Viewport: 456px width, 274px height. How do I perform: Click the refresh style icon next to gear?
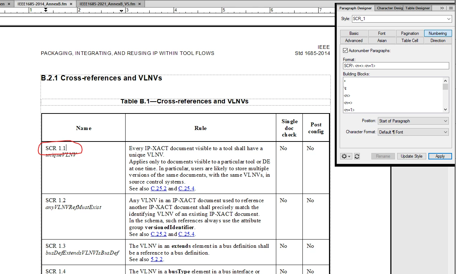click(357, 156)
